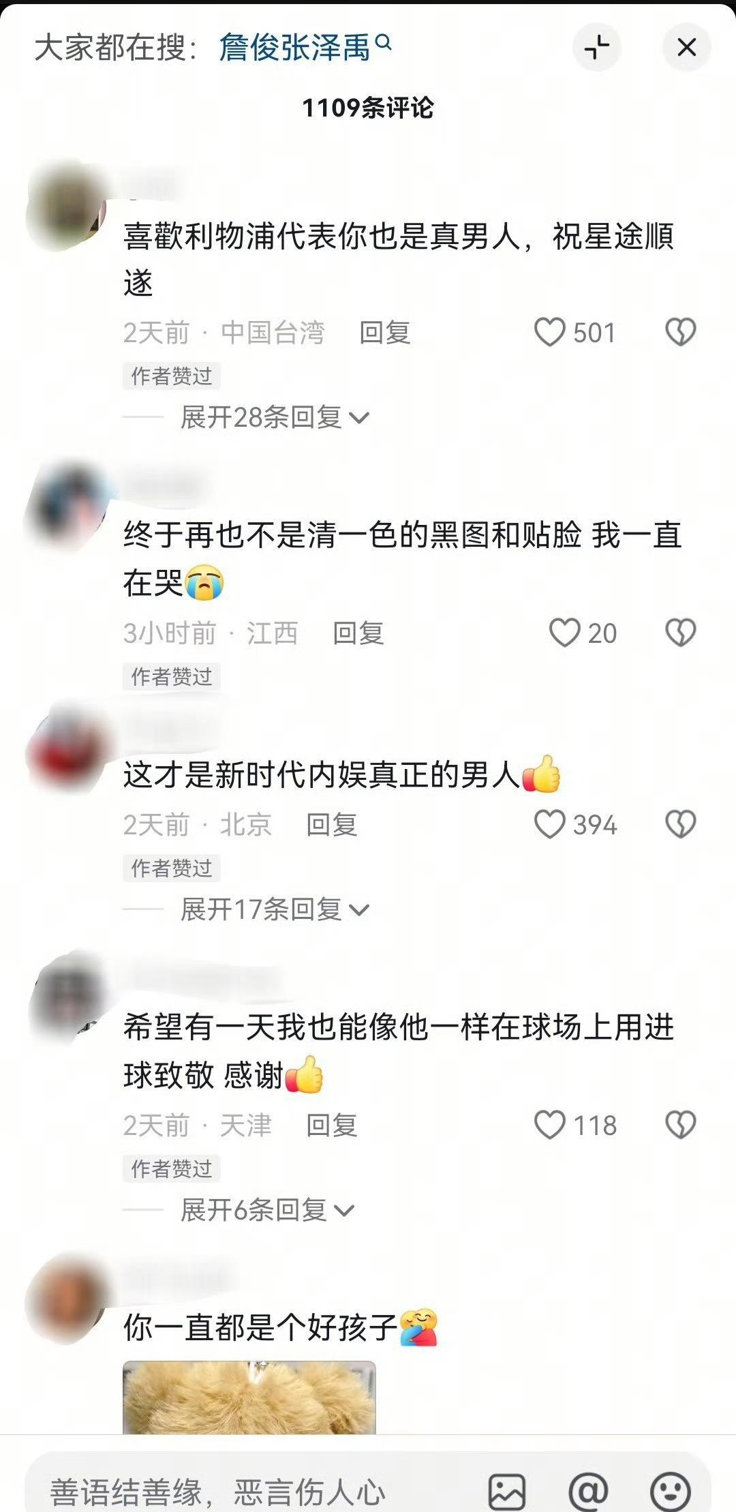Open the emoji picker in the comment bar

pyautogui.click(x=671, y=1492)
